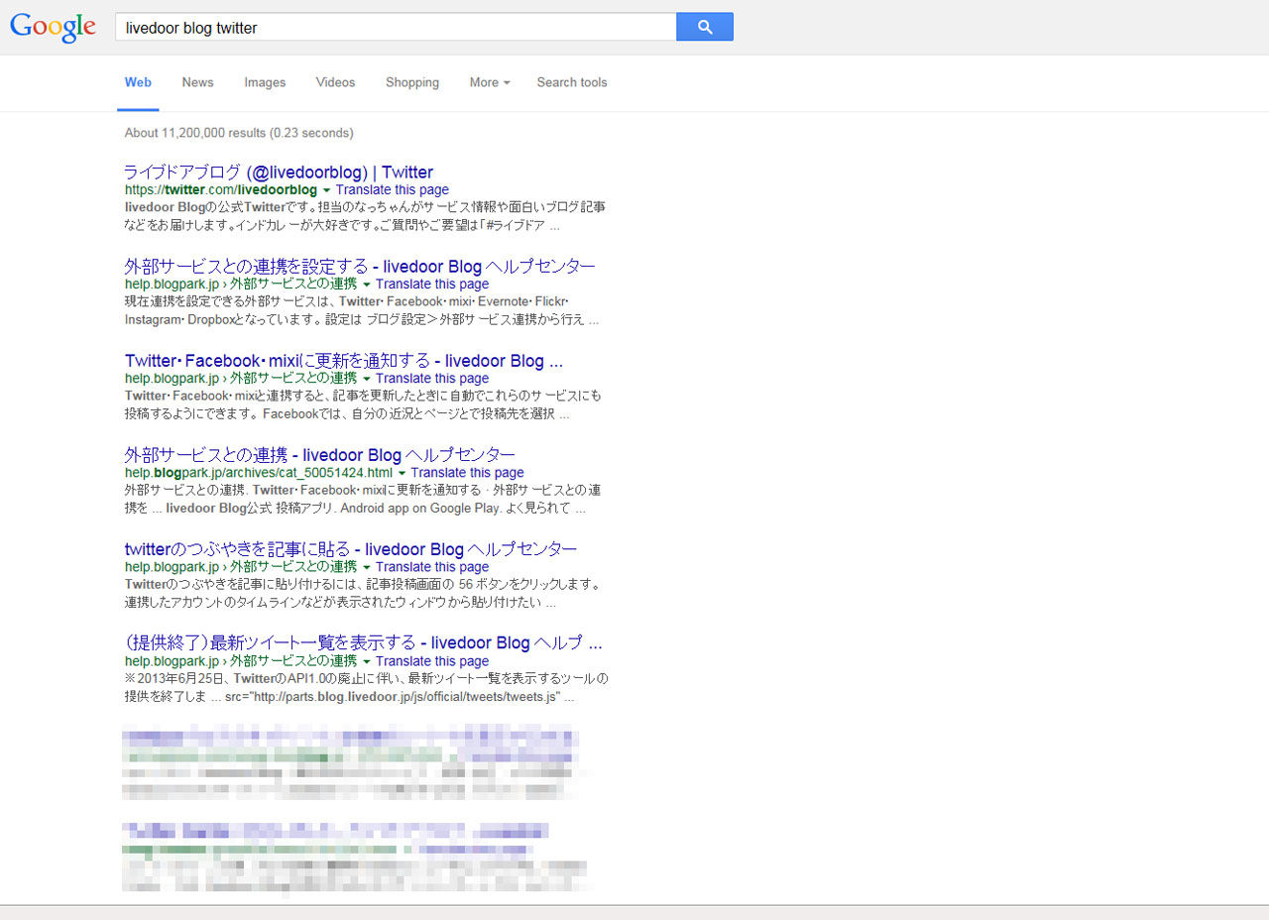Expand URL arrow under 外部サービスとの連携を設定する result
This screenshot has width=1269, height=920.
pyautogui.click(x=366, y=285)
